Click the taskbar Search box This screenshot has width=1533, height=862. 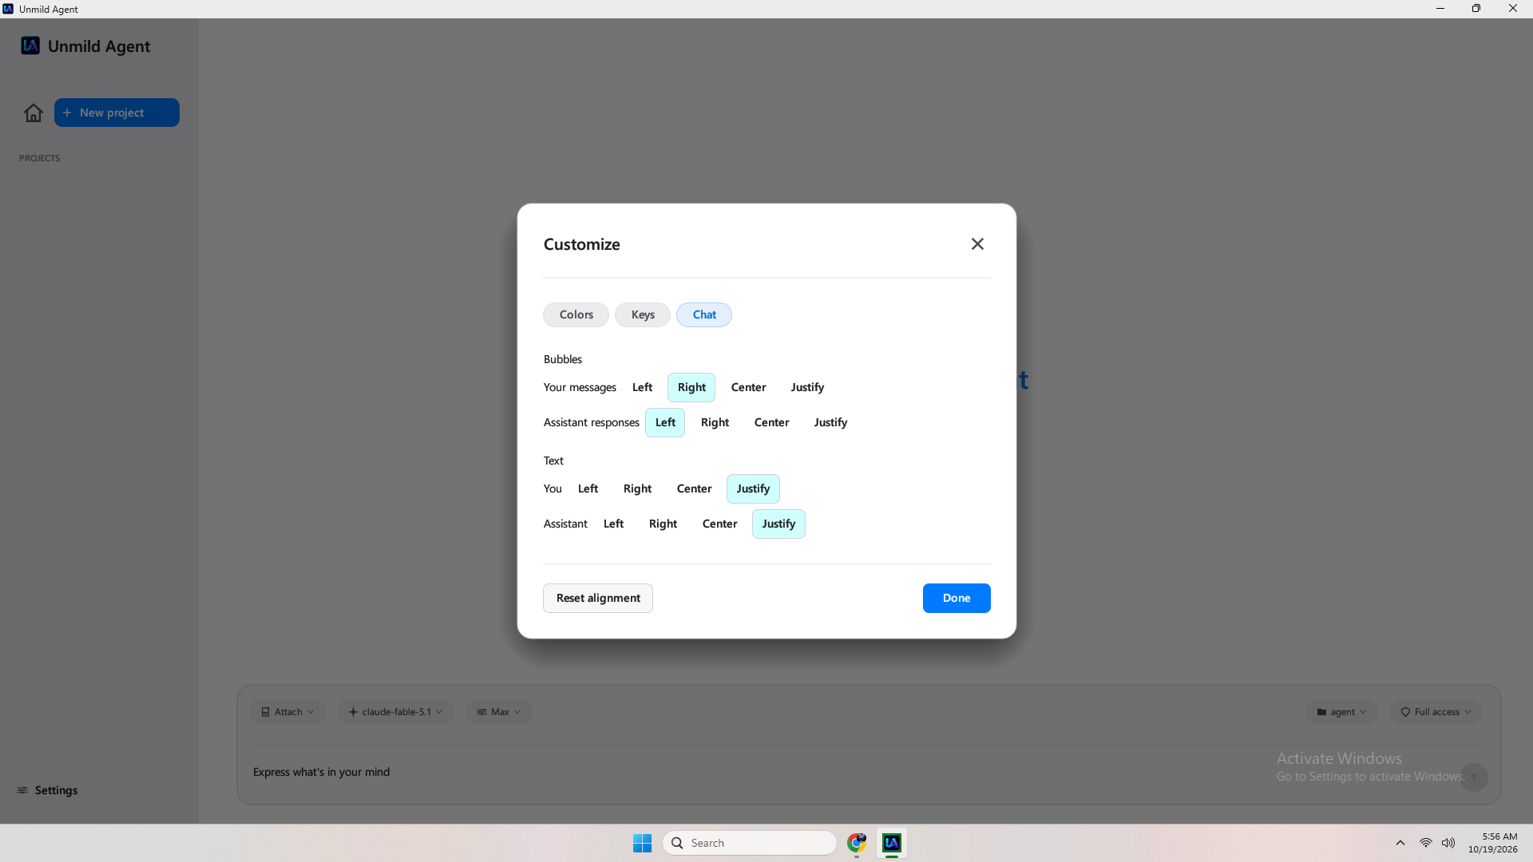(x=750, y=843)
